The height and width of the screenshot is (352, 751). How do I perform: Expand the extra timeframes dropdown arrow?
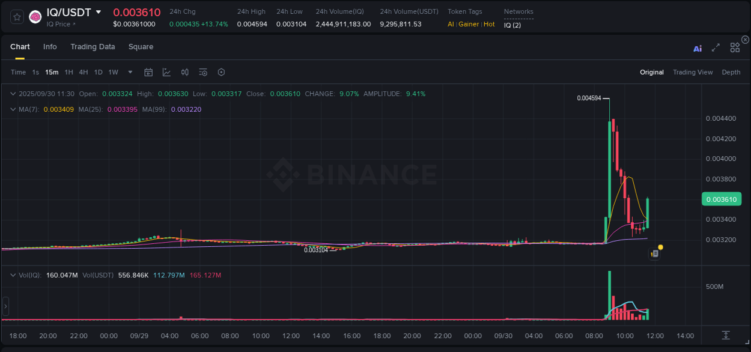[x=130, y=72]
